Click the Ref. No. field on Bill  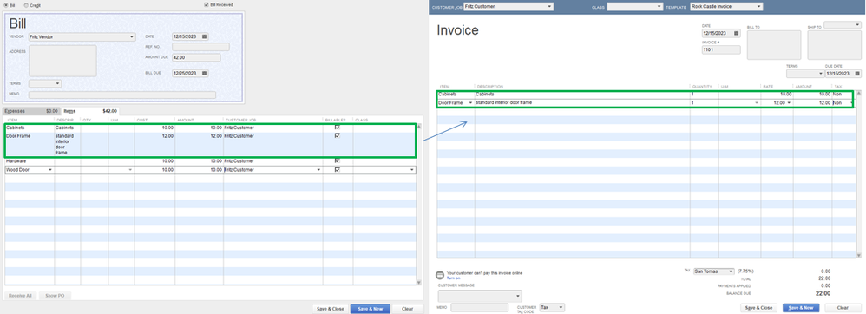point(200,47)
